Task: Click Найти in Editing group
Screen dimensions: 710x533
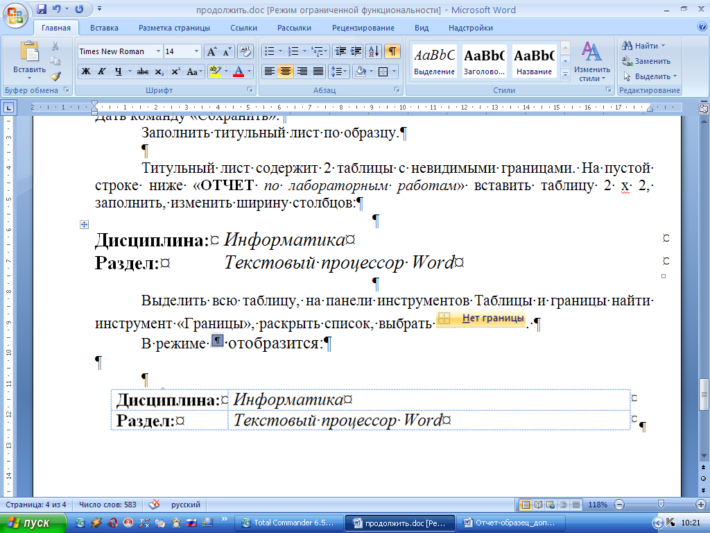Action: 644,46
